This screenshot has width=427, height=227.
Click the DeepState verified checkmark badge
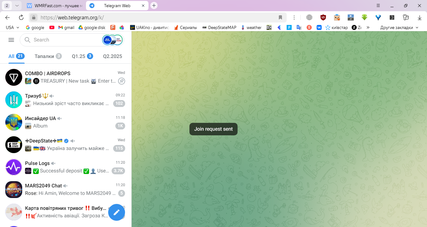click(x=66, y=141)
